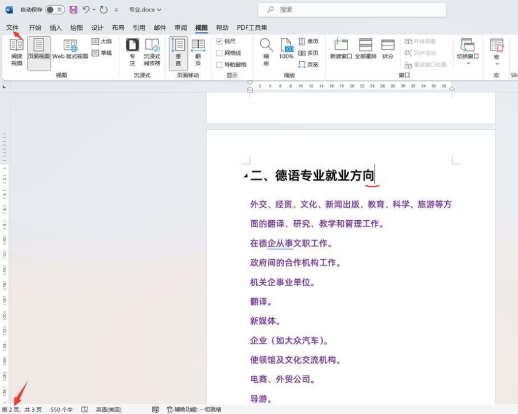Launch Immersive Reader
518x414 pixels.
152,52
